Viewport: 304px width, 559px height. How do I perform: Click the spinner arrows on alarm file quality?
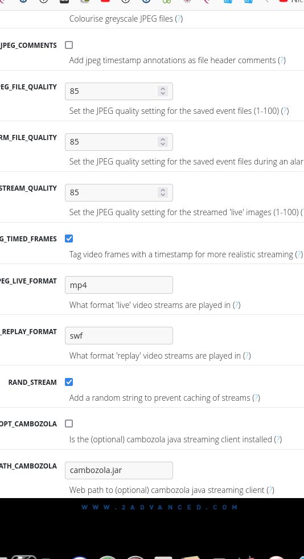click(x=163, y=142)
